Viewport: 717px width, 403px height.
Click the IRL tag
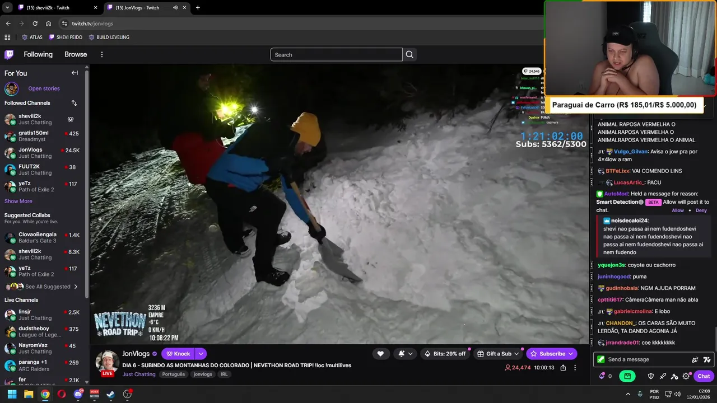tap(224, 374)
